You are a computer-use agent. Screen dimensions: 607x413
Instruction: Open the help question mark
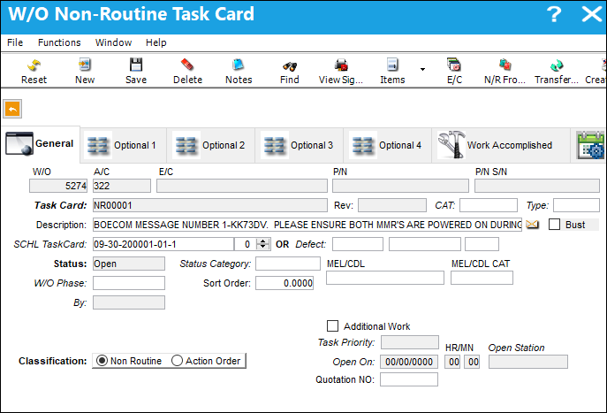554,14
